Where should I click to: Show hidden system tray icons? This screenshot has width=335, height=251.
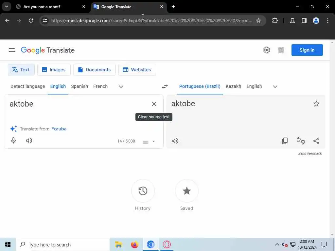(x=277, y=244)
